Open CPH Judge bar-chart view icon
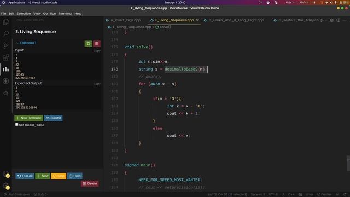 [x=6, y=69]
